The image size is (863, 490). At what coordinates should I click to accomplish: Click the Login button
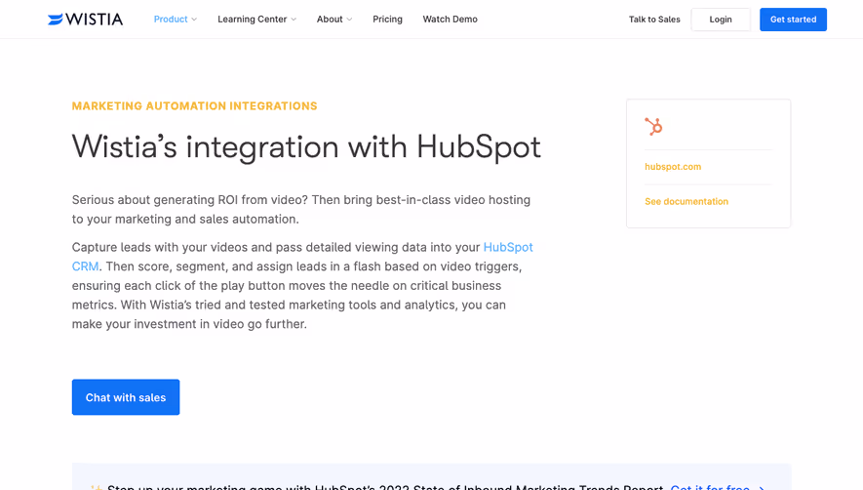coord(721,20)
